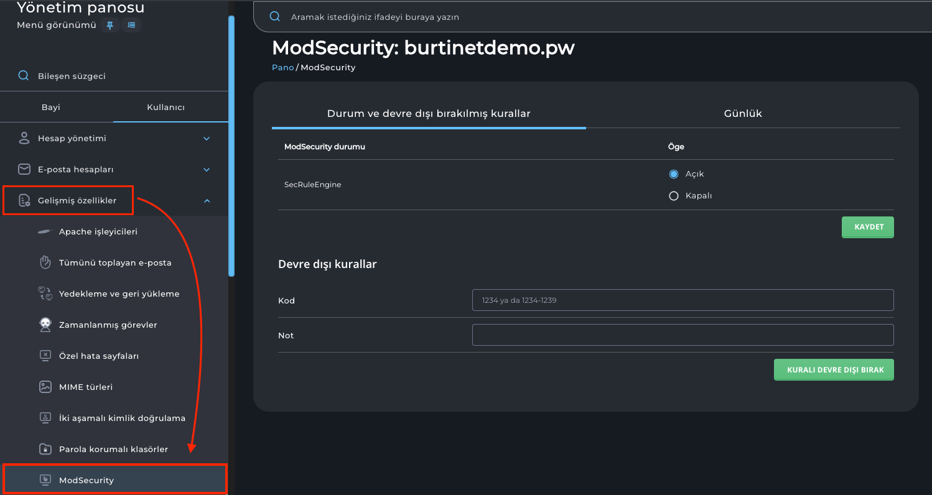932x495 pixels.
Task: Switch to the Günlük tab
Action: click(742, 113)
